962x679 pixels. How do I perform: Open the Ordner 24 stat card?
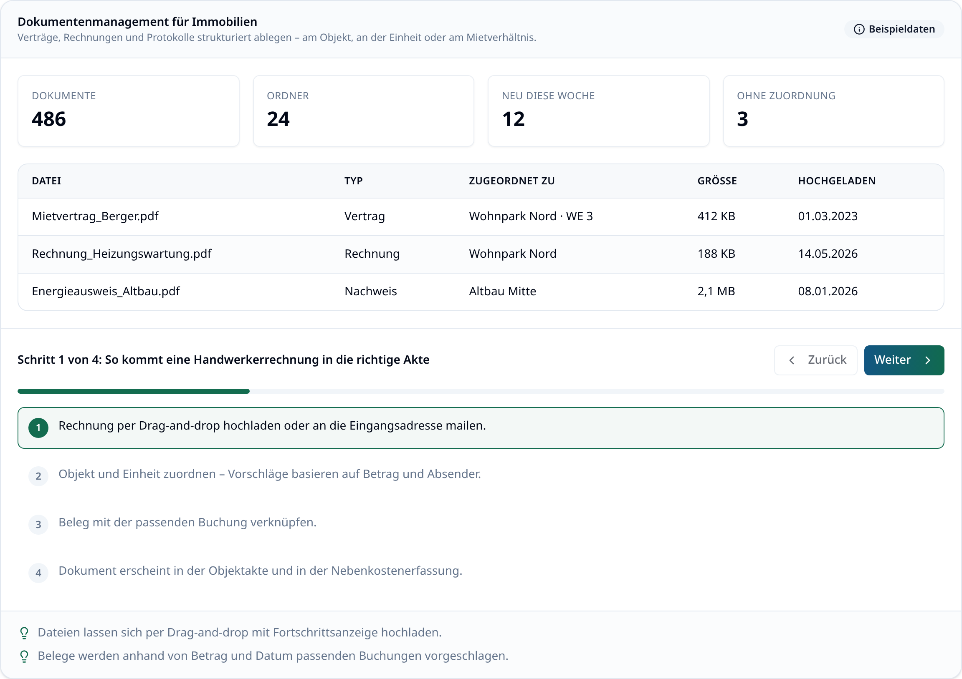pyautogui.click(x=364, y=111)
